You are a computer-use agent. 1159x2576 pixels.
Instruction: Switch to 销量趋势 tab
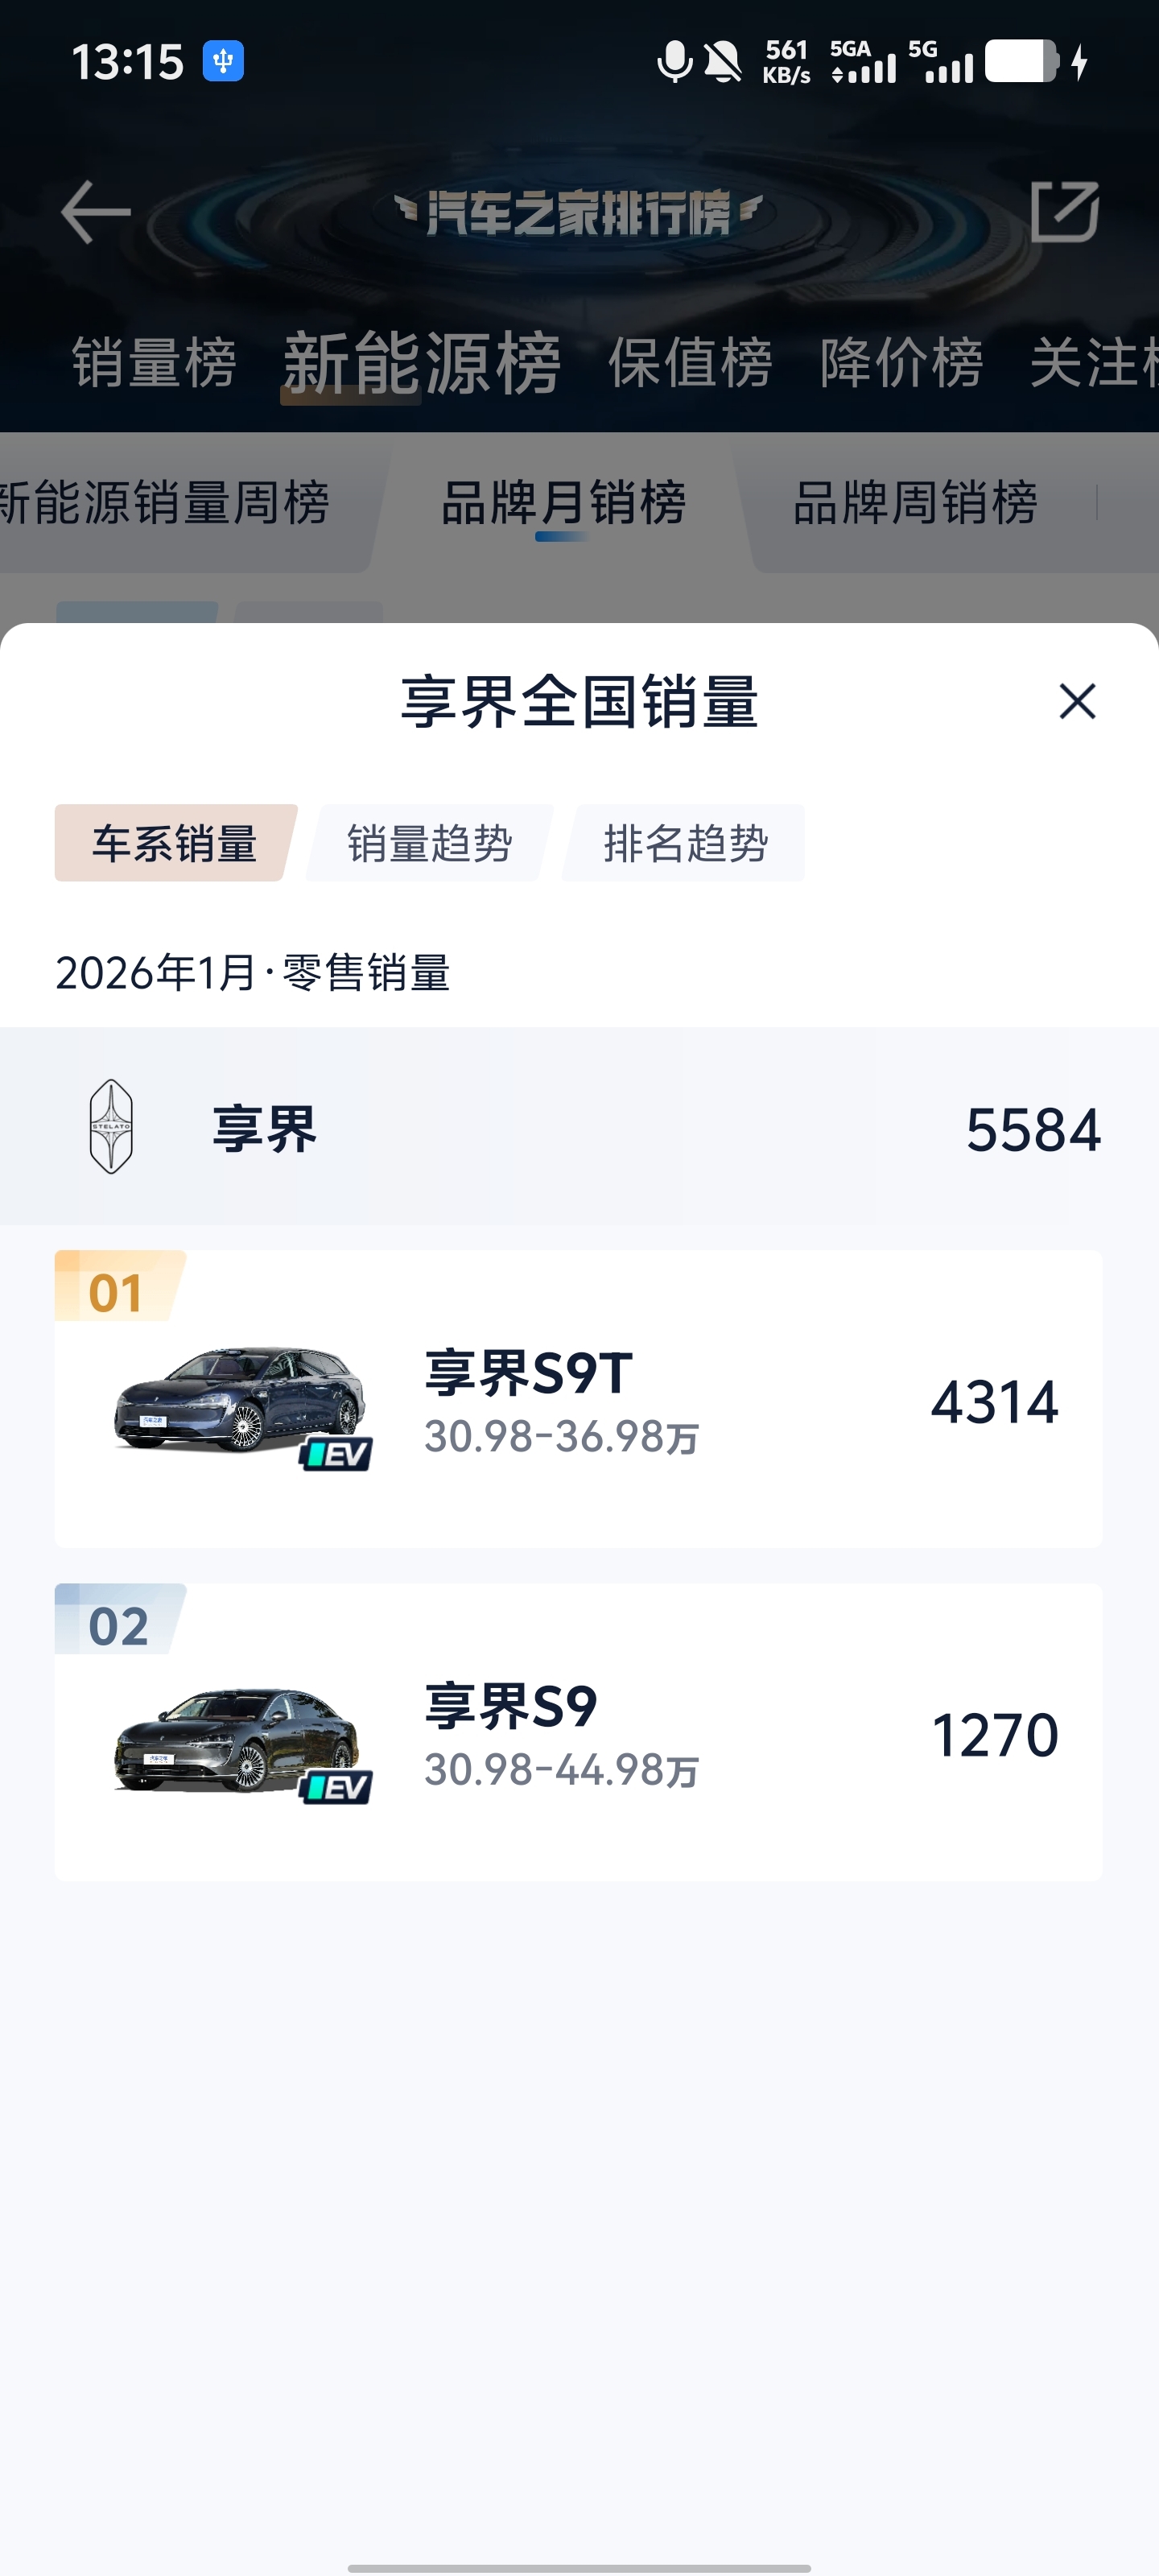tap(429, 843)
